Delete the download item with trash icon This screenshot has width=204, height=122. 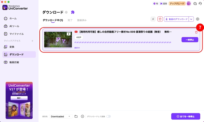tap(196, 32)
